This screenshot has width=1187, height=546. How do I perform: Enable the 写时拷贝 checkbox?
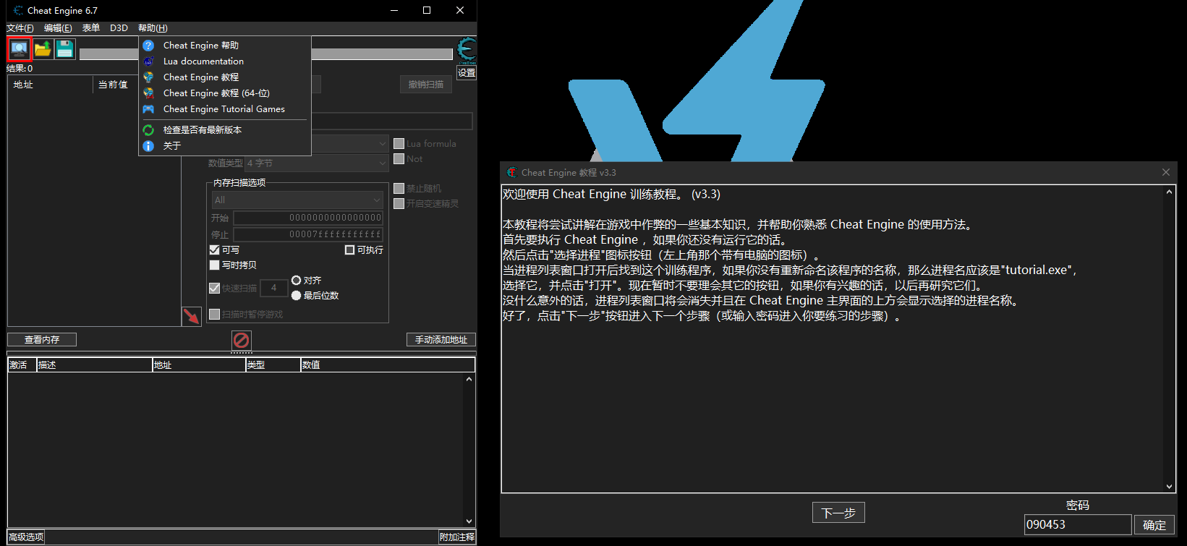click(214, 265)
